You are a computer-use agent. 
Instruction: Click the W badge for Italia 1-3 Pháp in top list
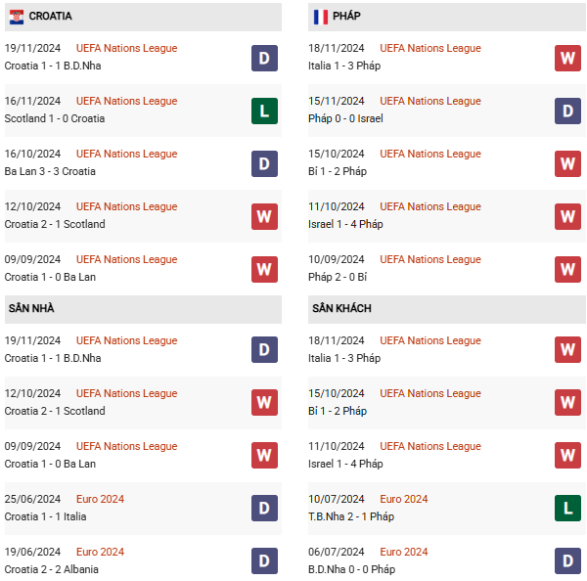click(567, 58)
